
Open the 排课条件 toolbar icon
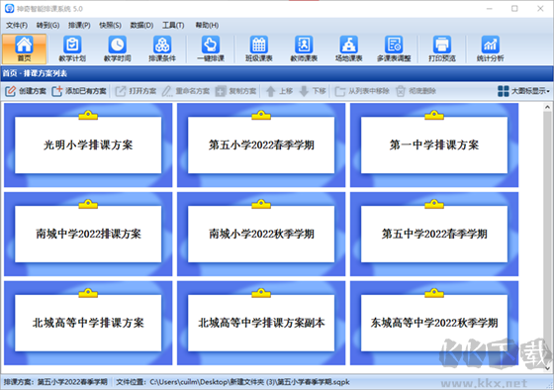[x=162, y=49]
